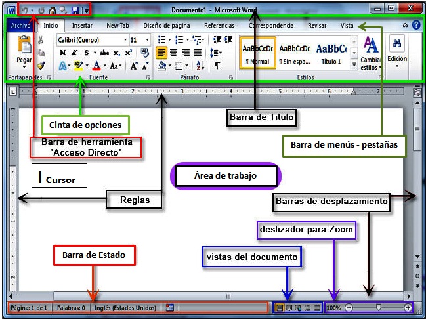426x319 pixels.
Task: Click the Palabras: 0 word count
Action: [x=70, y=307]
